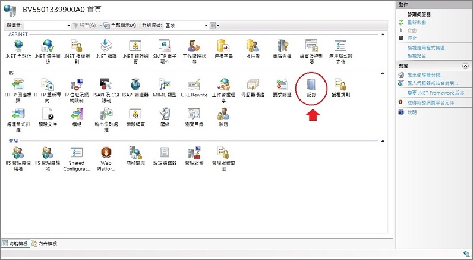This screenshot has height=260, width=473.
Task: Click the 篩選器 filter input field
Action: pos(46,26)
